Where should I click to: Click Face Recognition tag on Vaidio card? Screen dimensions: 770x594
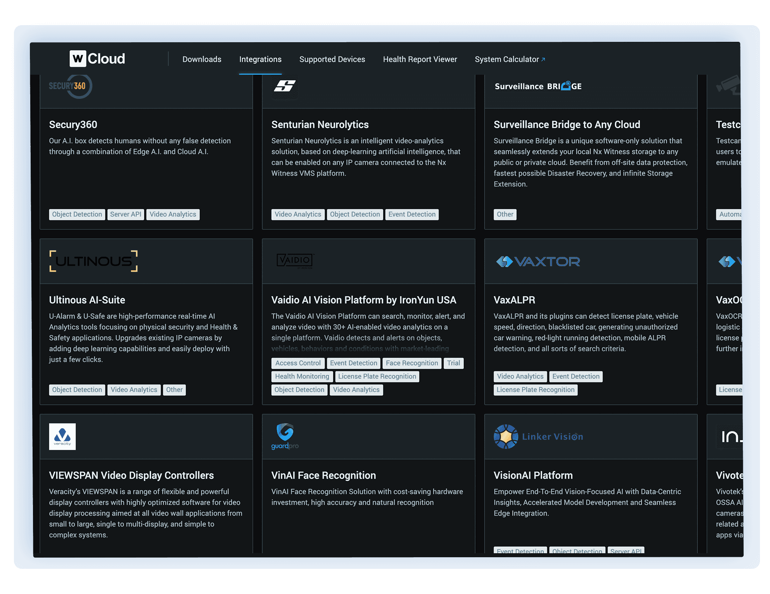click(412, 363)
